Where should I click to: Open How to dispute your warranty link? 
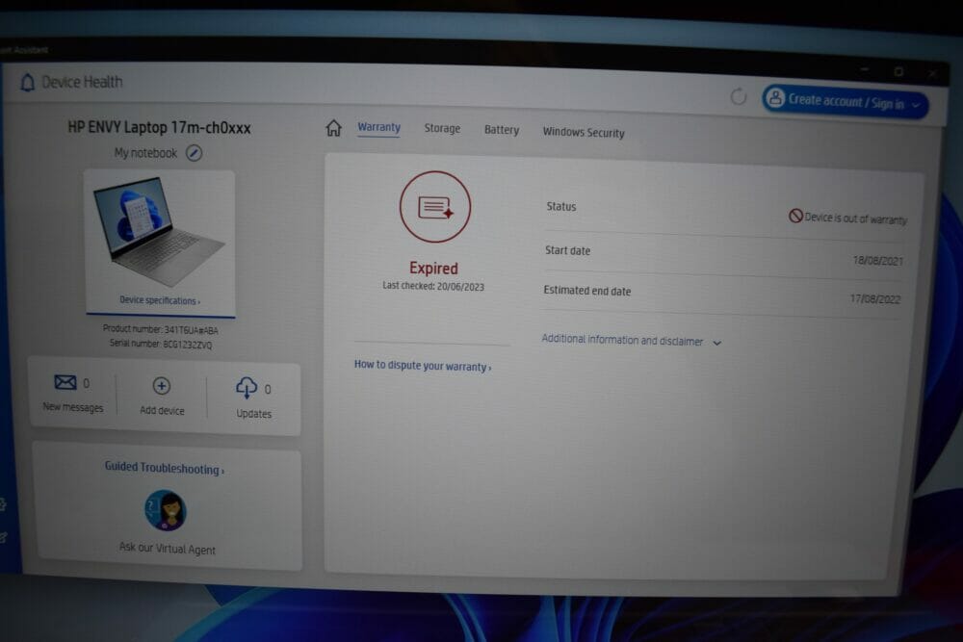click(x=423, y=366)
